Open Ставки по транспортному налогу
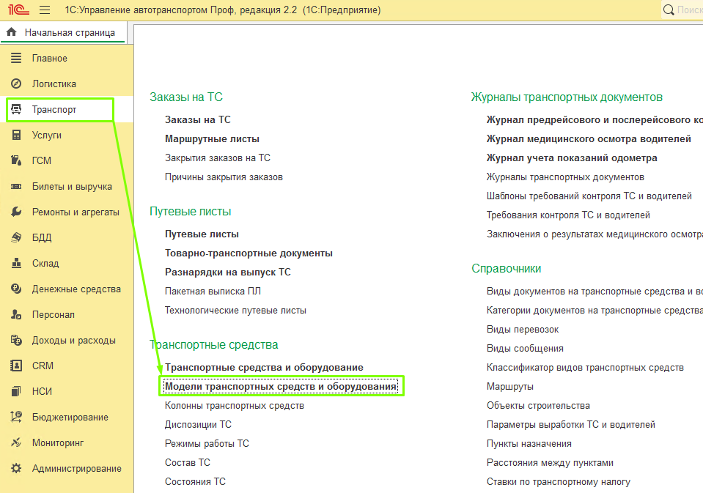The height and width of the screenshot is (493, 703). tap(558, 482)
